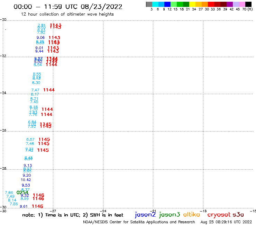Select the yellow swatch in the color scale

pyautogui.click(x=192, y=4)
